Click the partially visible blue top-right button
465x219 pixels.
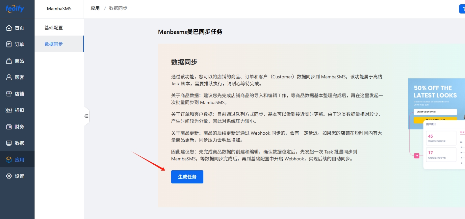pyautogui.click(x=462, y=9)
